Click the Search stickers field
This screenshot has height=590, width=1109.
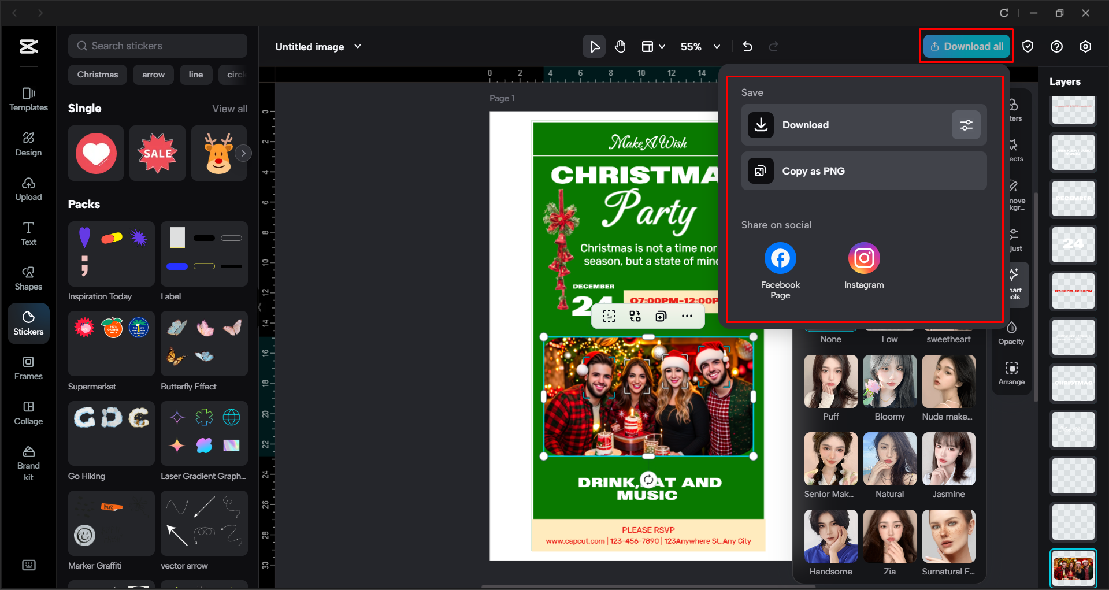[157, 45]
